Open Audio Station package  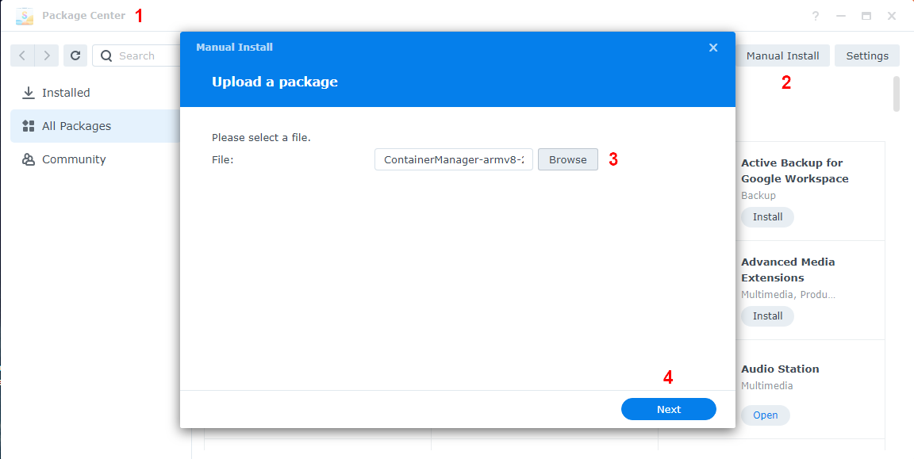click(x=765, y=415)
